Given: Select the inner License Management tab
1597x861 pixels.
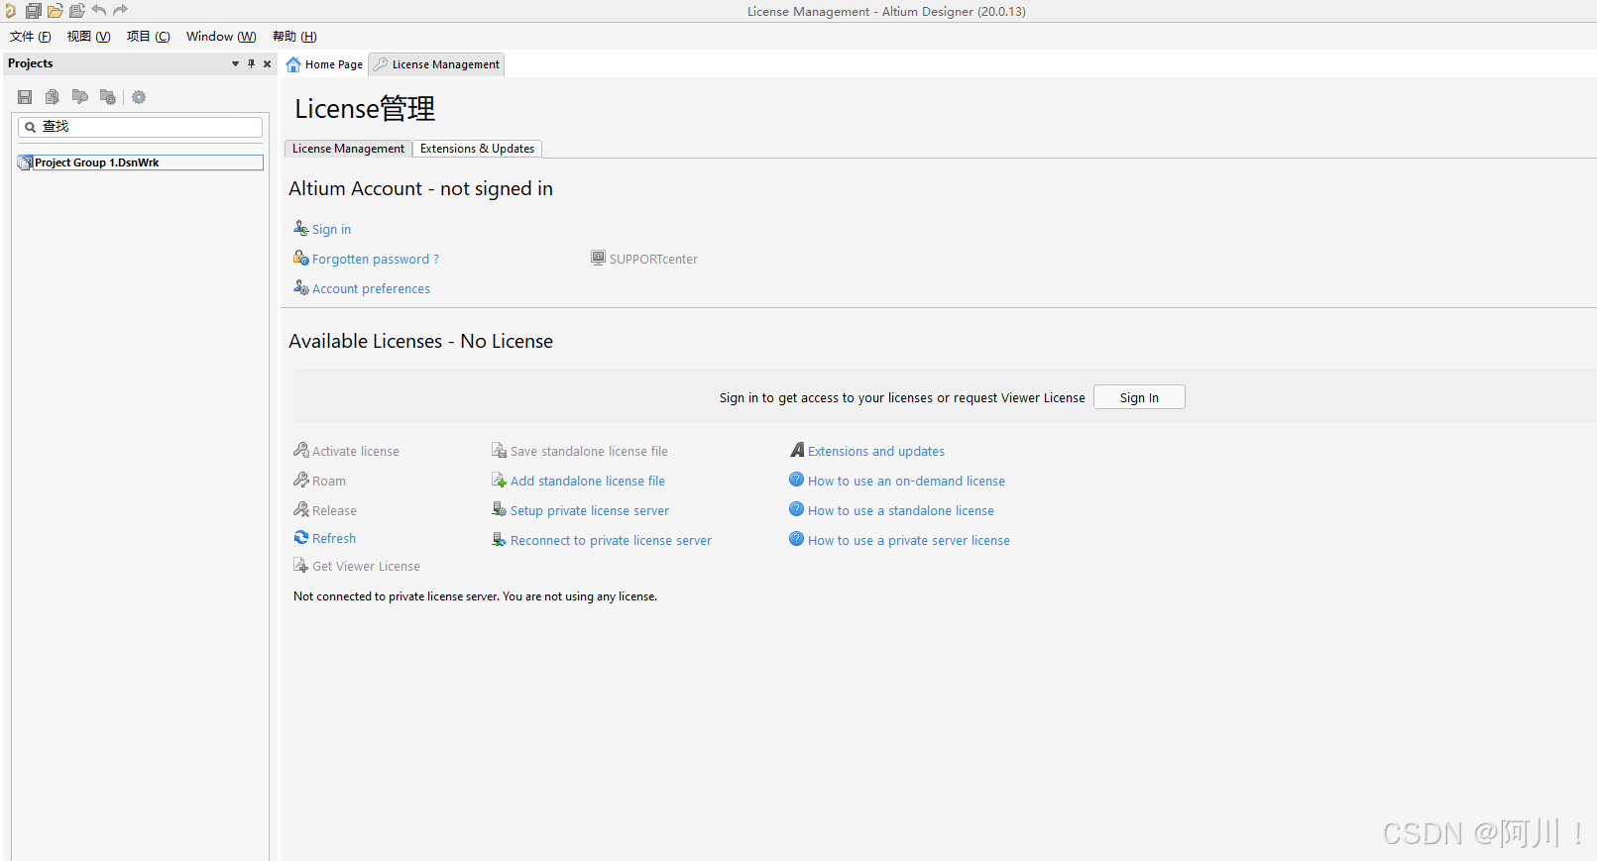Looking at the screenshot, I should [348, 149].
